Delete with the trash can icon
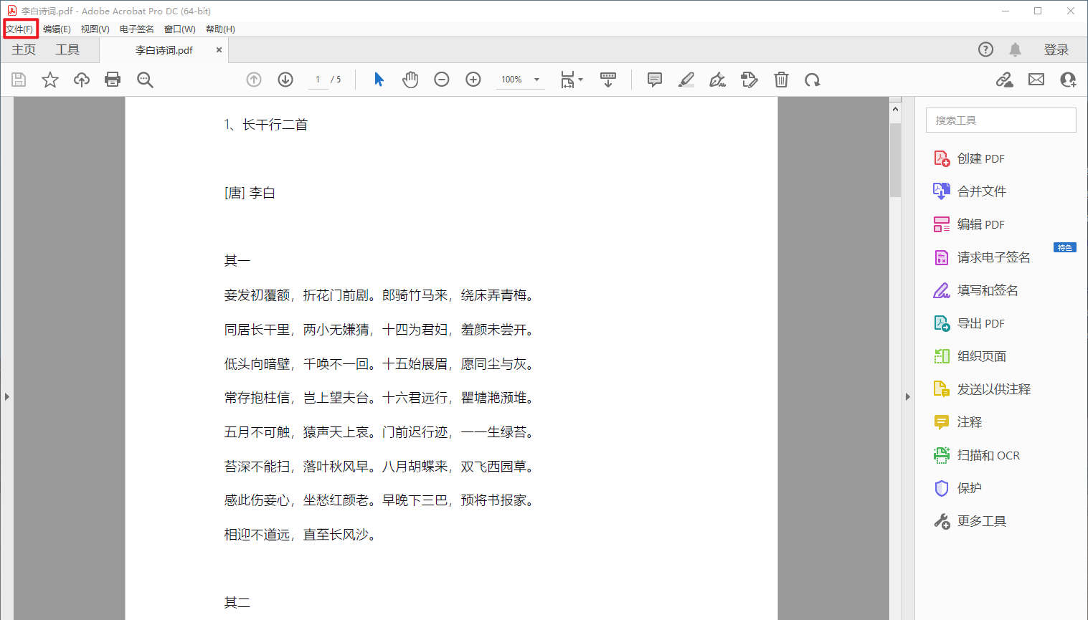The width and height of the screenshot is (1088, 620). click(781, 80)
